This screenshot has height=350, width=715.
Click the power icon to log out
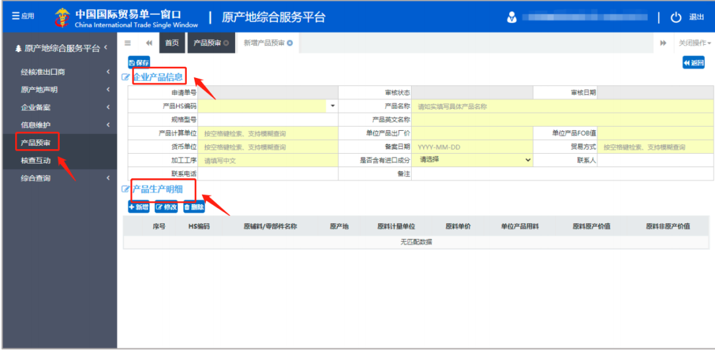[676, 17]
